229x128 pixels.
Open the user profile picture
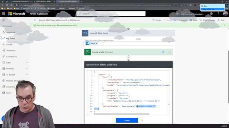(x=225, y=14)
